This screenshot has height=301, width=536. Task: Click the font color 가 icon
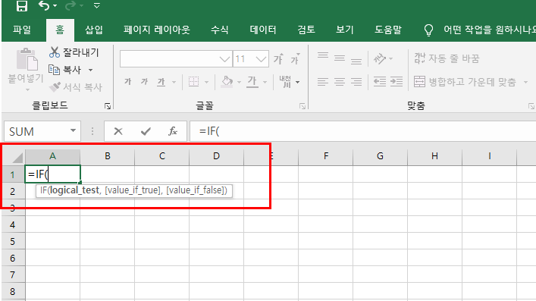tap(252, 82)
